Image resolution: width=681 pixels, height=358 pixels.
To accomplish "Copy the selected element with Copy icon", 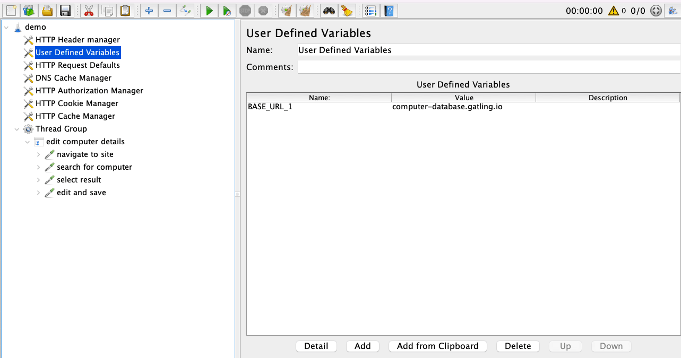I will click(107, 10).
